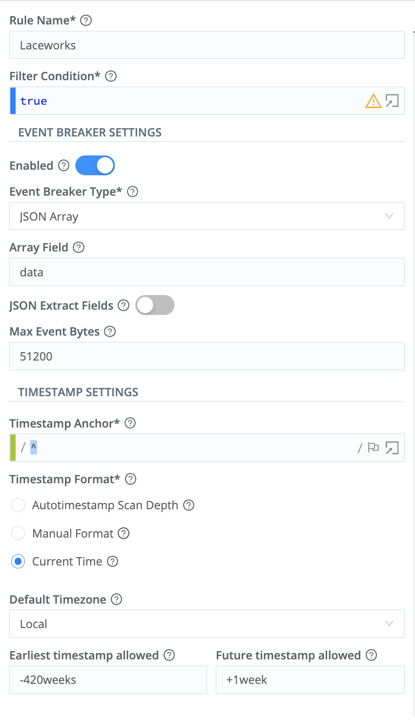Open the Array Field help tooltip
The image size is (415, 722).
[79, 248]
